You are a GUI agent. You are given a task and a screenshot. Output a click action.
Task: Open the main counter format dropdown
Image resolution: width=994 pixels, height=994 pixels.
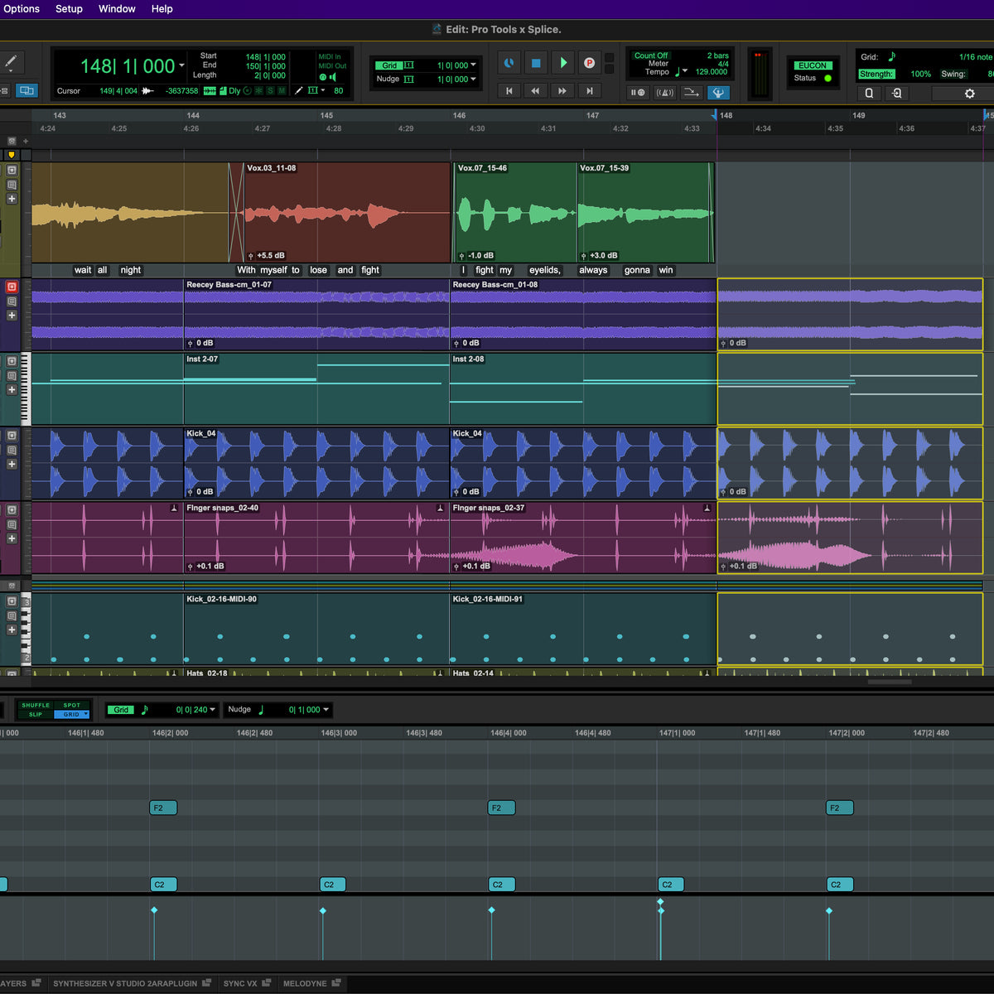coord(181,65)
